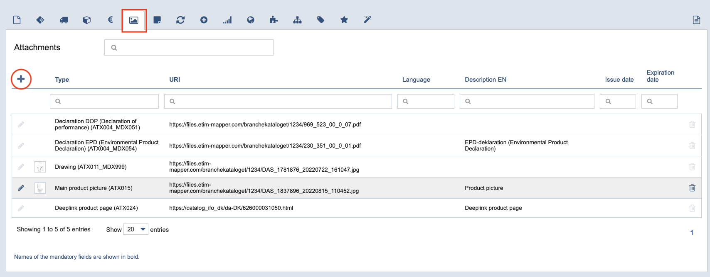This screenshot has width=710, height=277.
Task: Click the URI ending 230_351_00_0_01.pdf
Action: 265,146
